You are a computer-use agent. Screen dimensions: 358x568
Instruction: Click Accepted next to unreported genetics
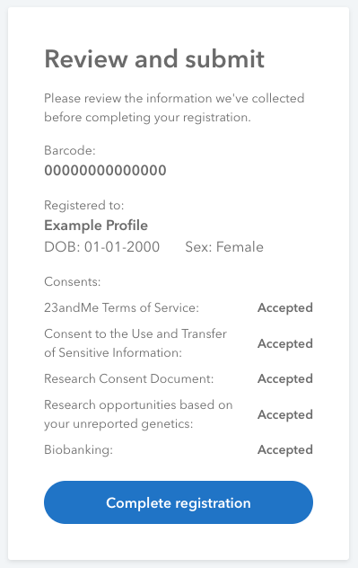point(285,414)
